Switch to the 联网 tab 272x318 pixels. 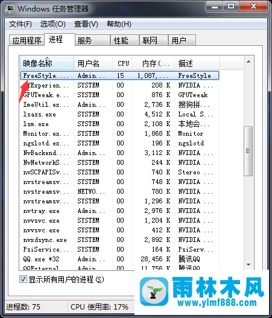click(154, 40)
